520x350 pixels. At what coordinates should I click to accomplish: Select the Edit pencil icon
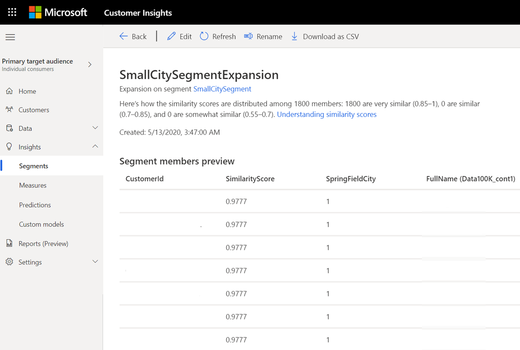pyautogui.click(x=171, y=36)
